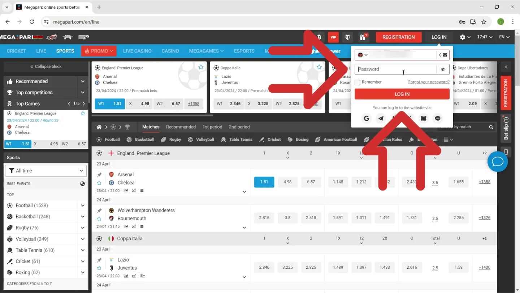Open statistics chart icon for Arsenal match

tap(126, 191)
